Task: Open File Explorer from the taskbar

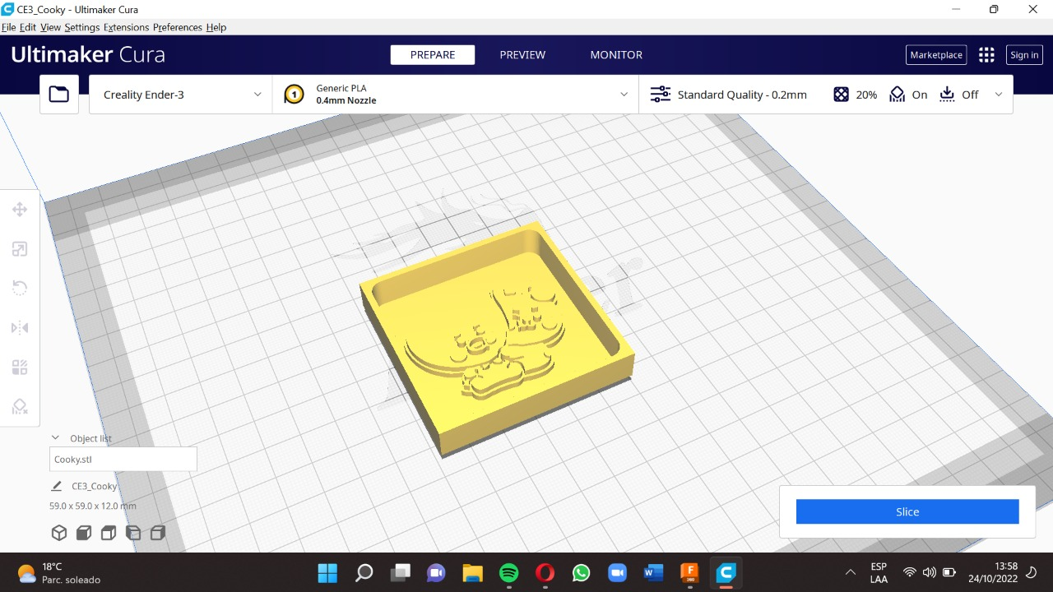Action: 472,572
